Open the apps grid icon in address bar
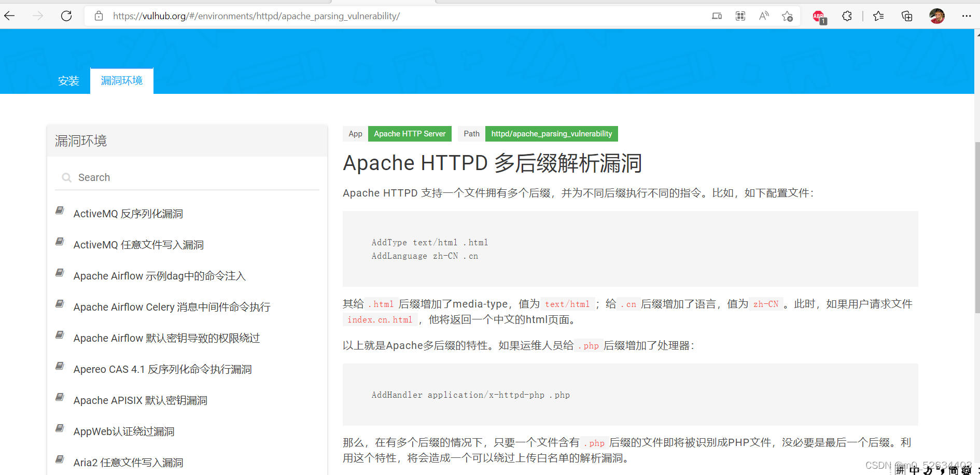Image resolution: width=980 pixels, height=475 pixels. click(x=740, y=16)
